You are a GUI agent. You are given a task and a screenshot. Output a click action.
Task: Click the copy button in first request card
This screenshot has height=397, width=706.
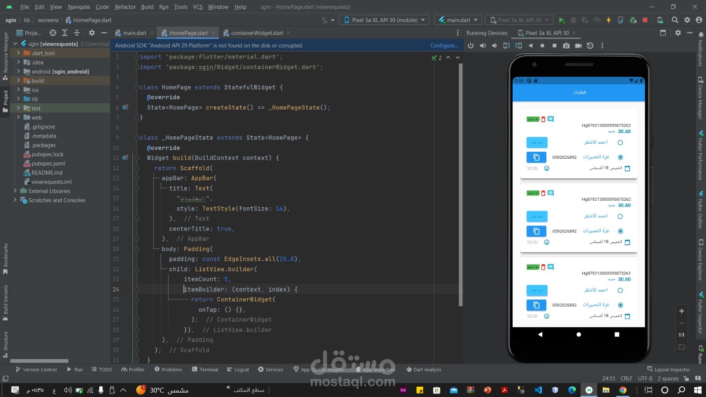[537, 157]
